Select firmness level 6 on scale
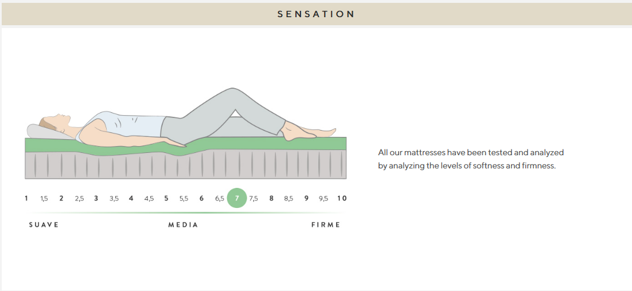Screen dimensions: 632x291 coord(201,198)
